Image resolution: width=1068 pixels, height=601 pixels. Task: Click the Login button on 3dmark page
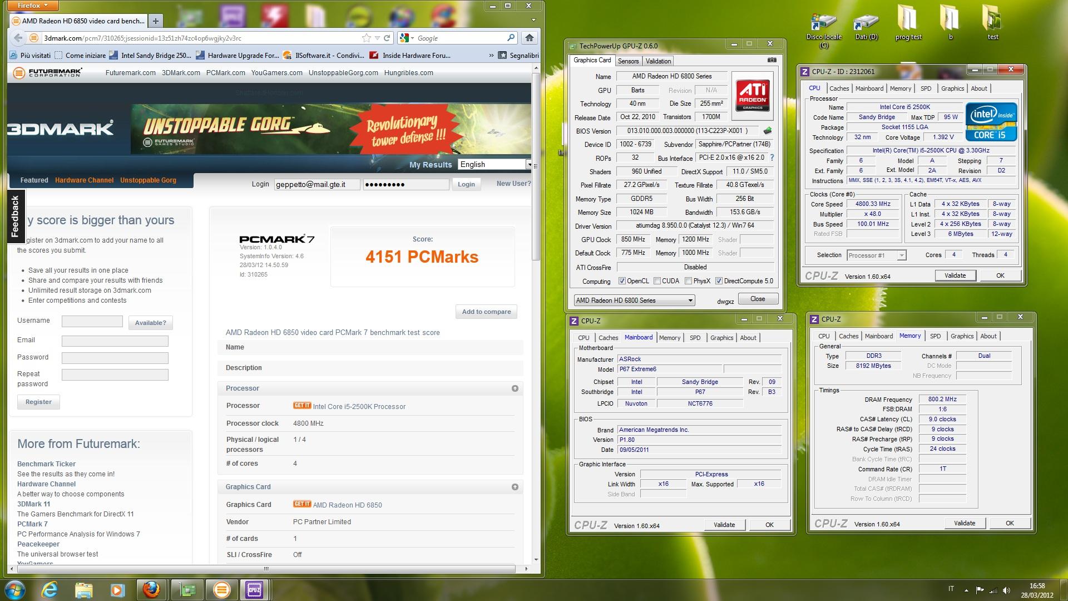(466, 184)
